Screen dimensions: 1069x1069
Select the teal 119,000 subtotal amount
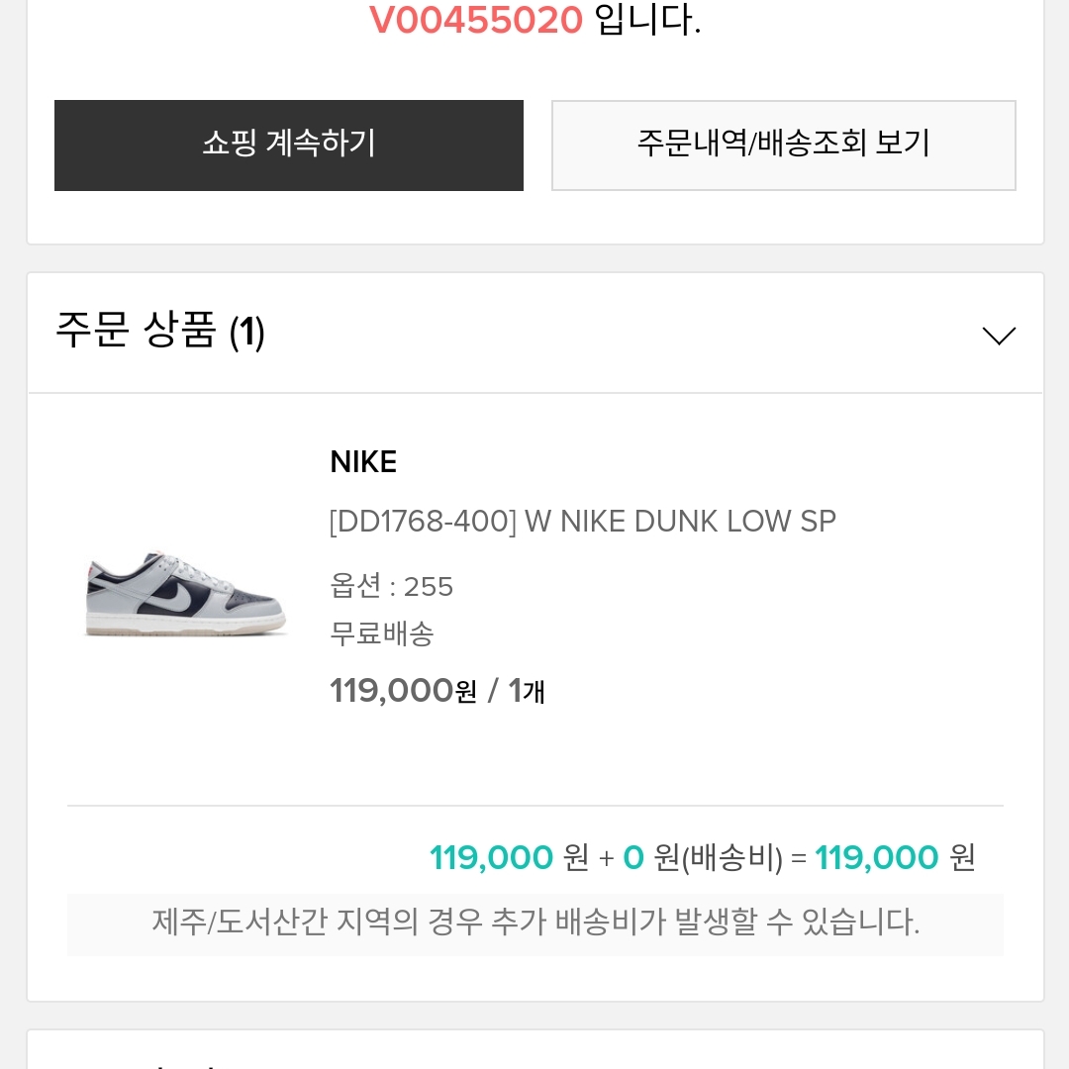491,857
